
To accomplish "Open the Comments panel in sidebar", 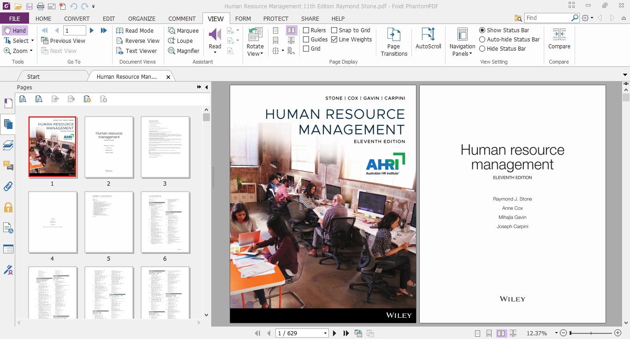I will click(x=8, y=166).
